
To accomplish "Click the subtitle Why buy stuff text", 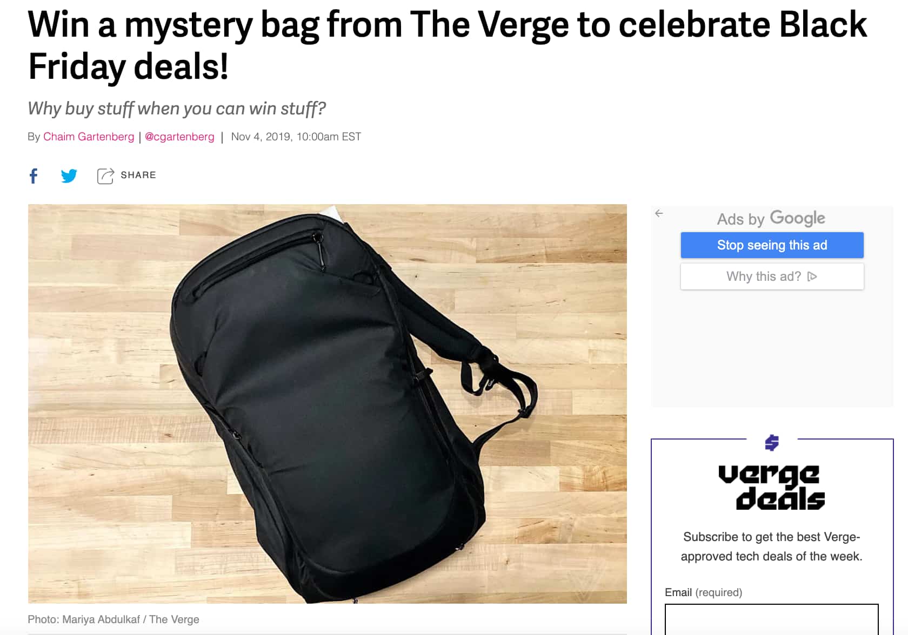I will tap(177, 109).
